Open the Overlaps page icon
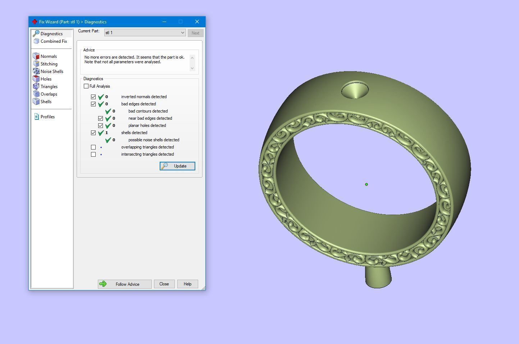This screenshot has height=344, width=519. (36, 94)
